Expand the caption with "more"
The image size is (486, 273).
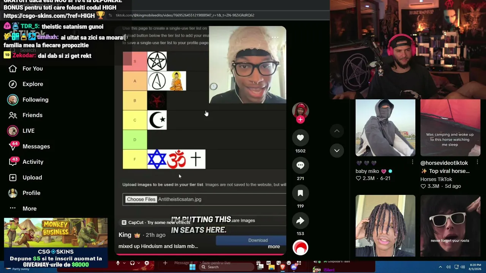(274, 246)
